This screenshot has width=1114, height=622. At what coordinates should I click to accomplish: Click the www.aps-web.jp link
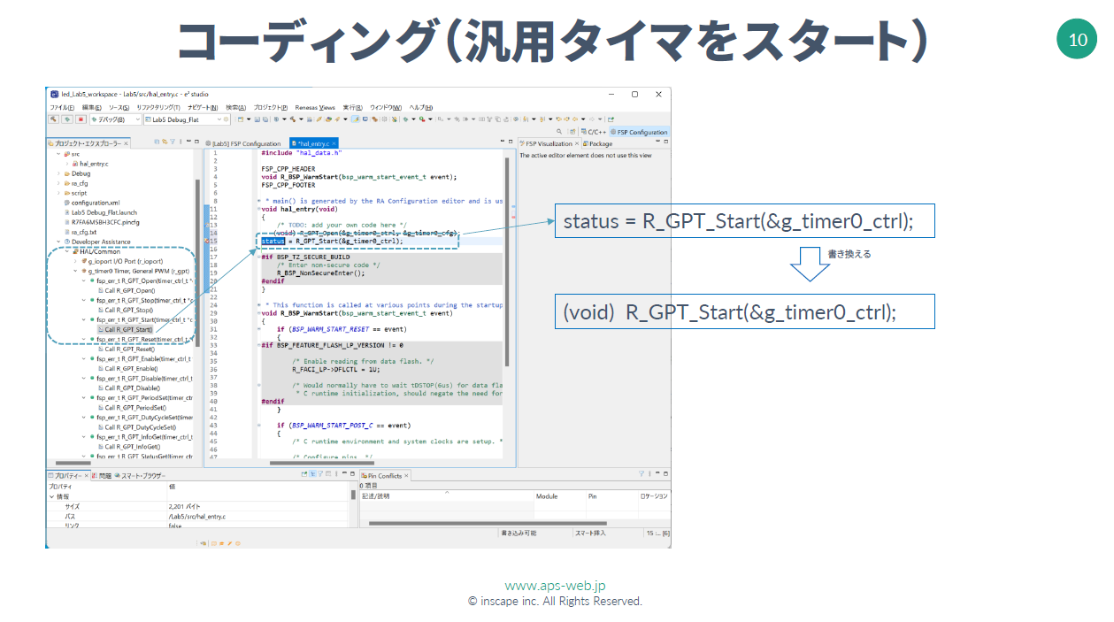pos(555,586)
